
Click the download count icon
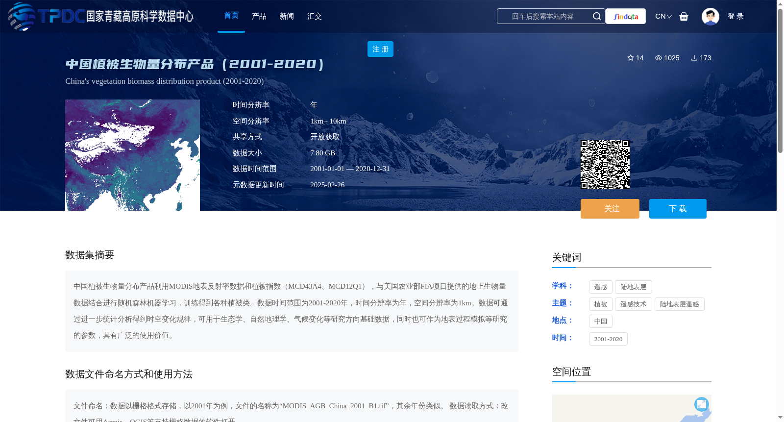[694, 58]
